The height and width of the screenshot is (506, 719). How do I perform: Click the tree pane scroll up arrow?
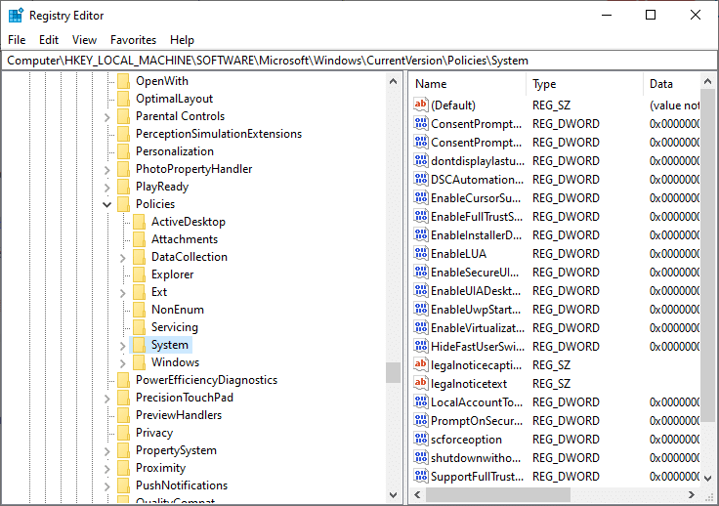393,82
